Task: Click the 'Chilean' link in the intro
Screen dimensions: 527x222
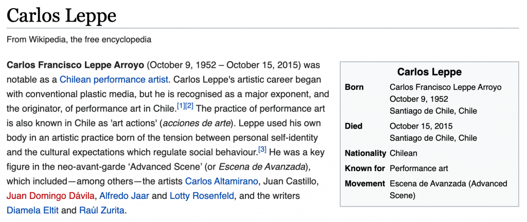Action: coord(75,80)
